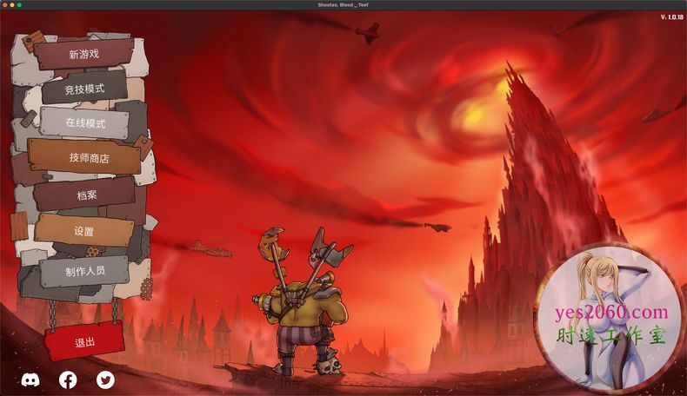Start a new game via 新游戏
687x396 pixels.
click(x=84, y=54)
